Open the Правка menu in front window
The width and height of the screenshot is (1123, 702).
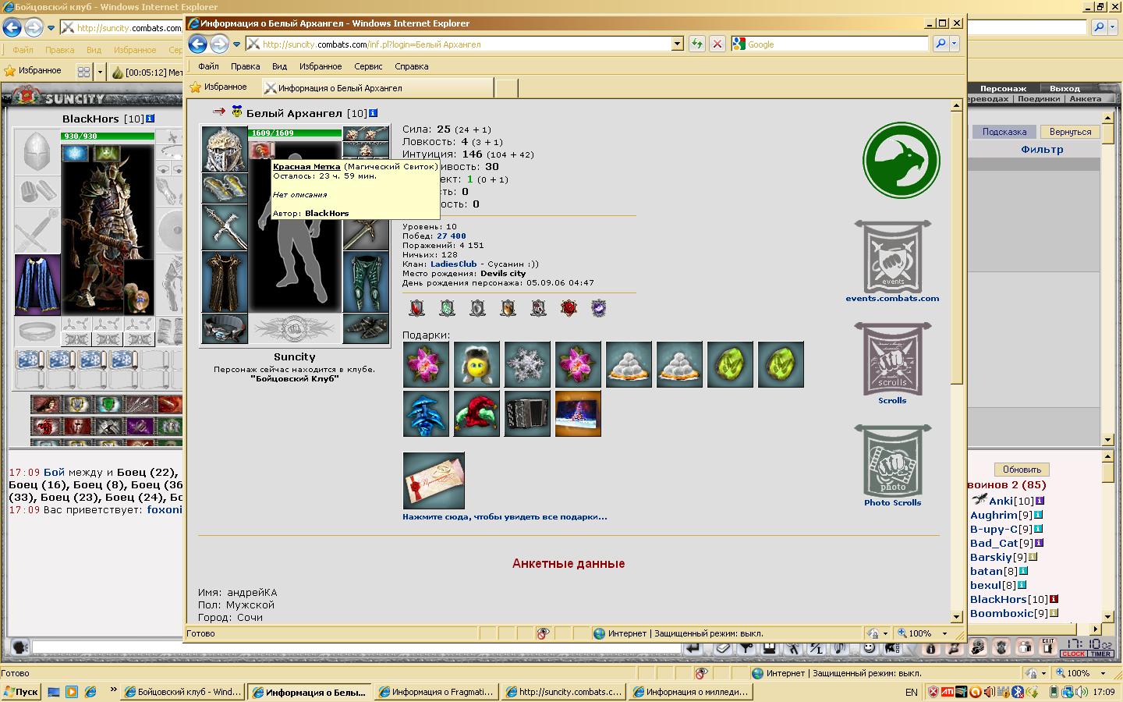pyautogui.click(x=245, y=66)
